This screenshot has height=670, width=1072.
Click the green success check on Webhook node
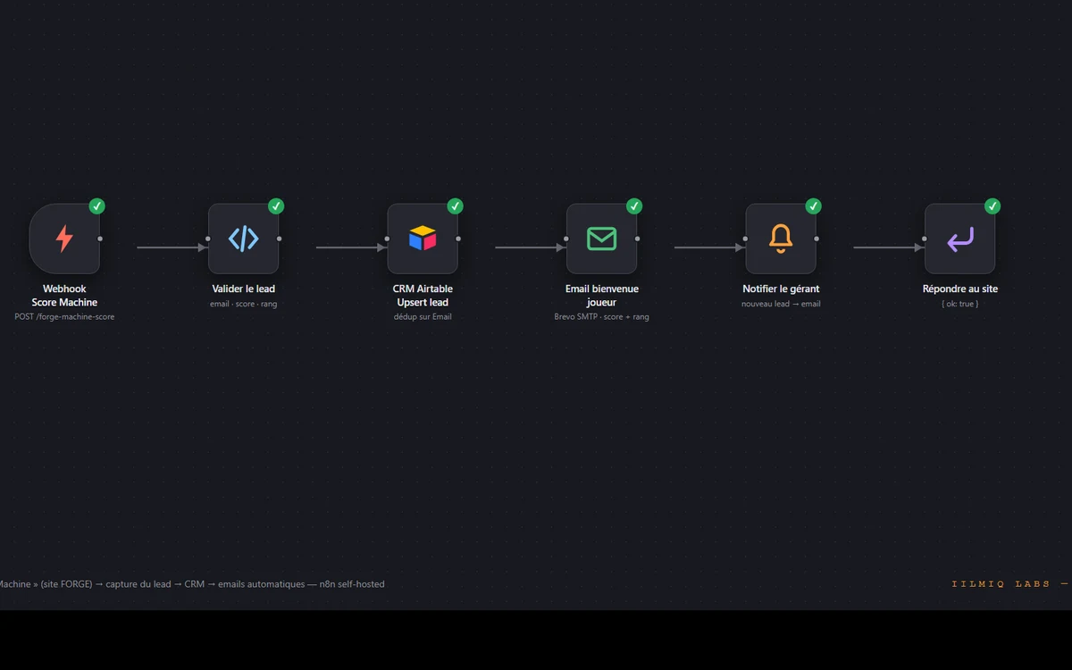coord(97,206)
